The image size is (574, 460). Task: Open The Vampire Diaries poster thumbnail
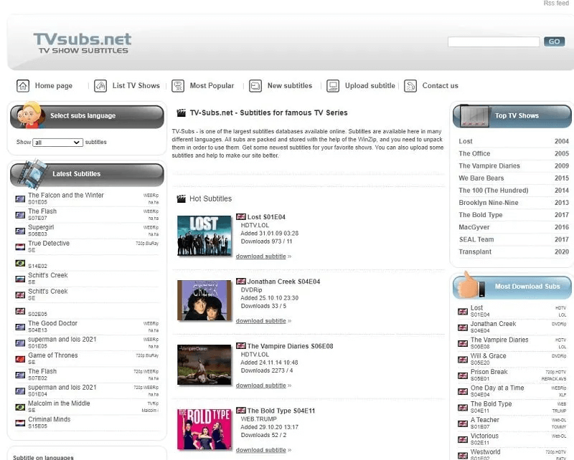(204, 365)
